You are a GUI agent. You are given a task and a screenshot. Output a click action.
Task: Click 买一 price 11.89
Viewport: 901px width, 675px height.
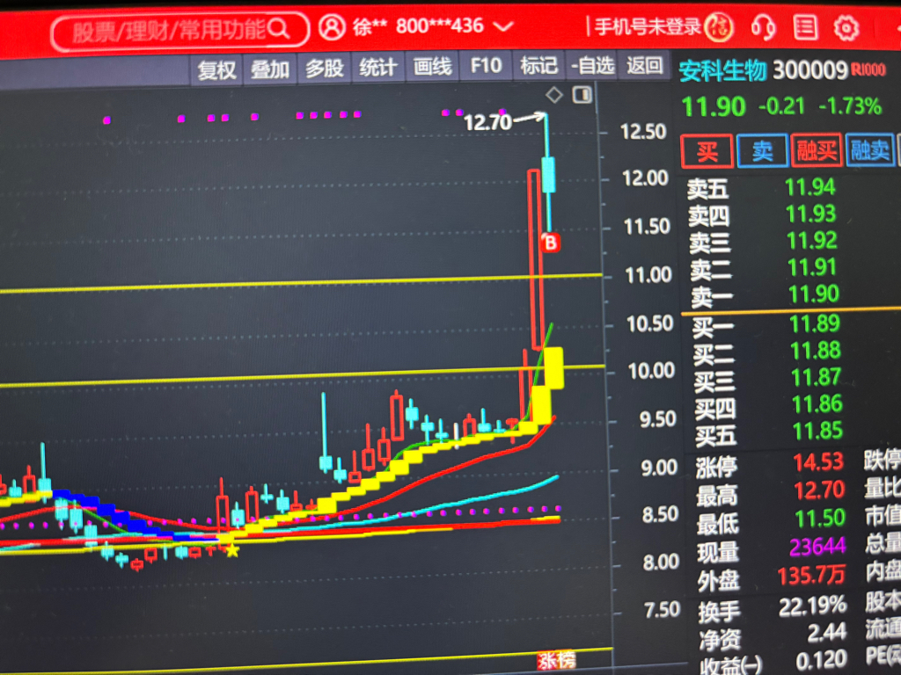(815, 323)
